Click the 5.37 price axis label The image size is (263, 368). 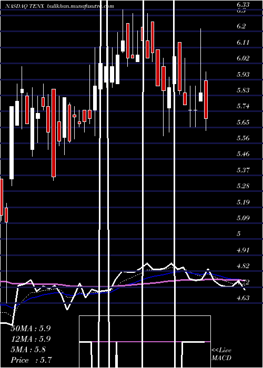click(x=243, y=170)
